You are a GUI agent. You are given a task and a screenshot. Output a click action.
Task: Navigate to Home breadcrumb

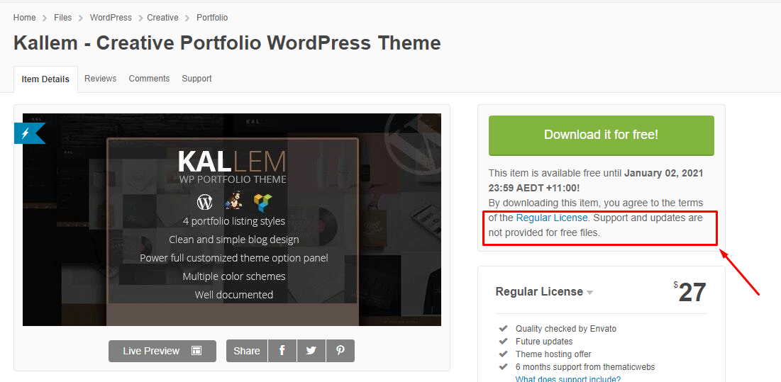[x=24, y=18]
